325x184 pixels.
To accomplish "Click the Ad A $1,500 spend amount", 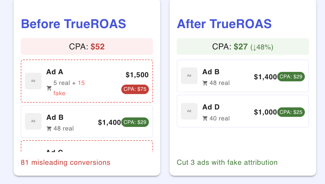I will click(x=137, y=75).
